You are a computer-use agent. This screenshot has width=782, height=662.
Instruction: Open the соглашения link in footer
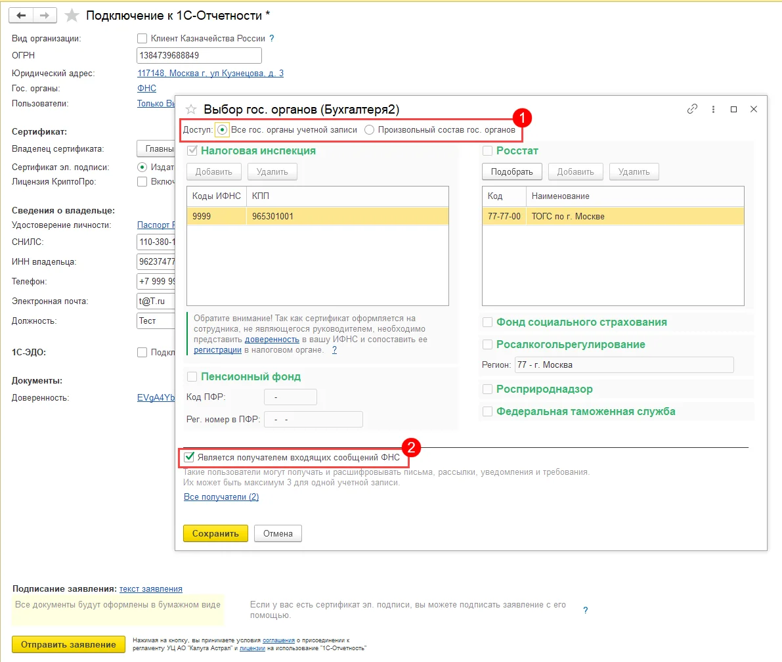279,640
